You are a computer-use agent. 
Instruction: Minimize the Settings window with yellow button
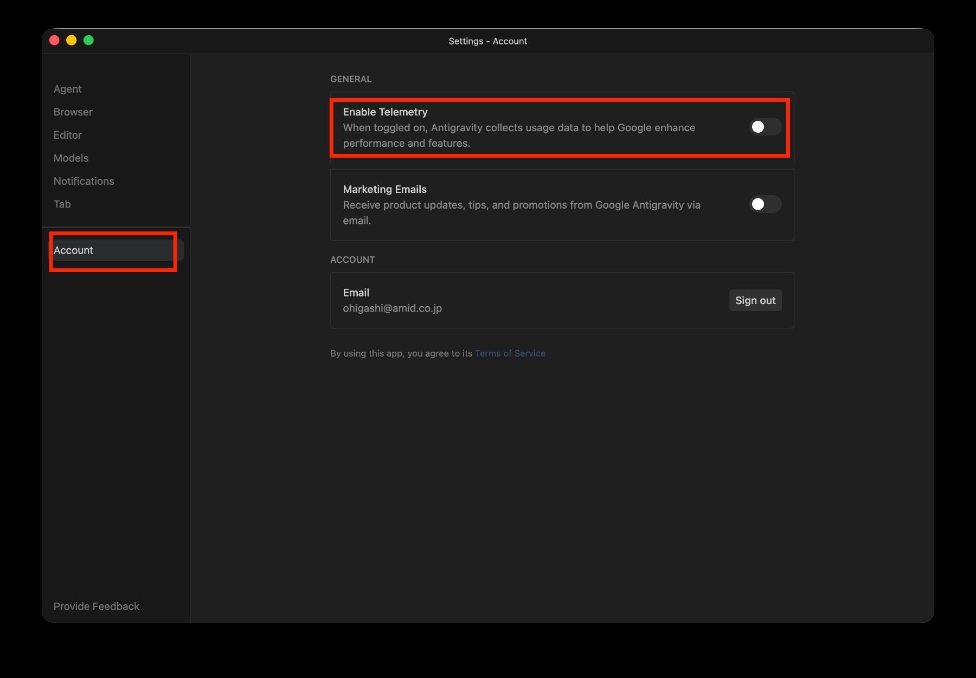[x=72, y=41]
